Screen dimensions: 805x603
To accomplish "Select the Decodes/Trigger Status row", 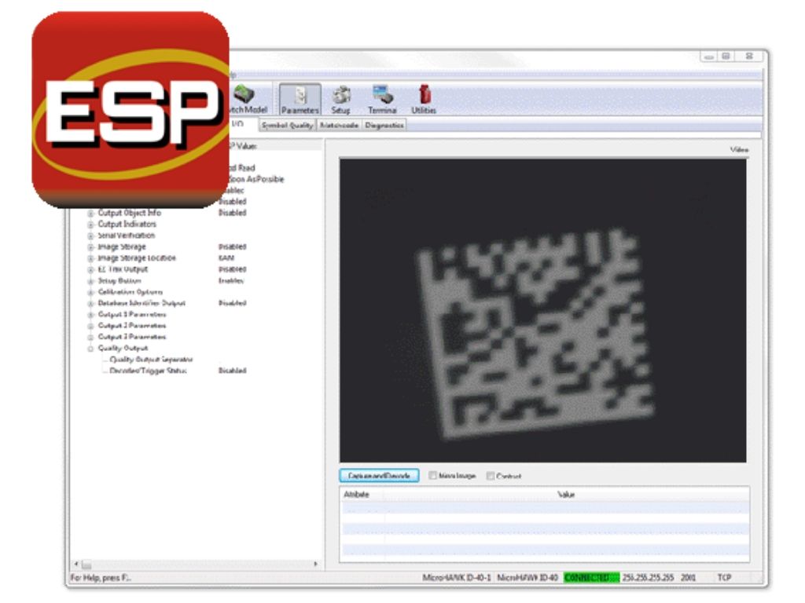I will tap(148, 371).
